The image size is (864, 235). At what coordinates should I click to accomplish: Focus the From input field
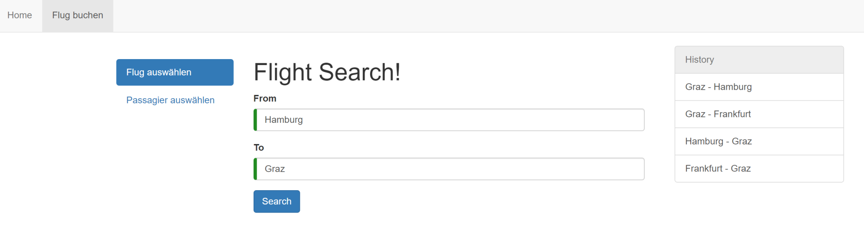point(449,120)
